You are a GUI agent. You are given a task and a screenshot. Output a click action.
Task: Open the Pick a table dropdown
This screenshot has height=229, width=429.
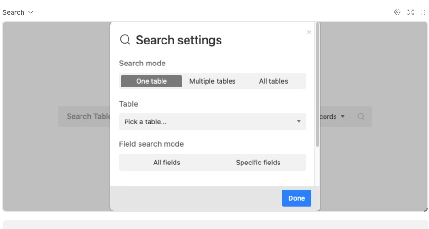point(212,122)
